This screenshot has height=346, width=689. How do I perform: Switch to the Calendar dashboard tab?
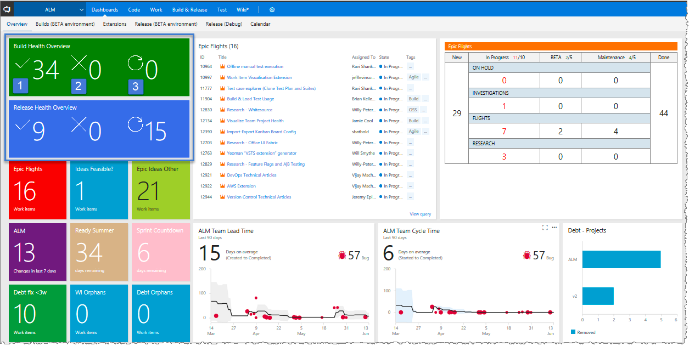click(260, 24)
